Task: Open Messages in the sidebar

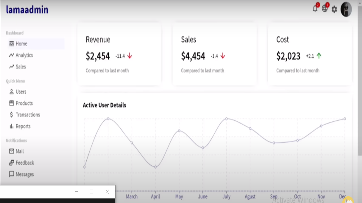Action: pos(25,174)
